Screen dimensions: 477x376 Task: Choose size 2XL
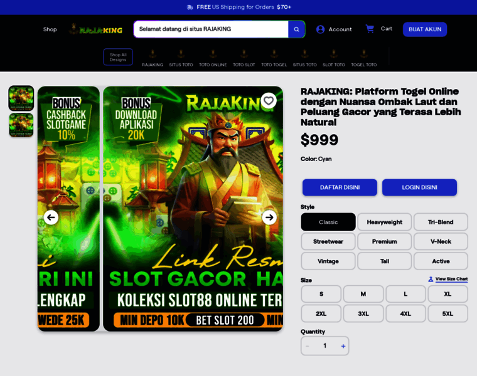[x=321, y=313]
